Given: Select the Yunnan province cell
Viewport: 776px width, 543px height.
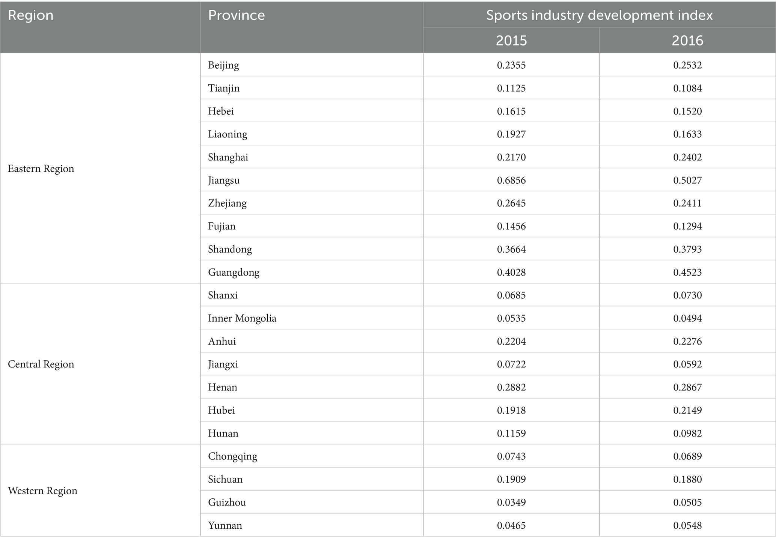Looking at the screenshot, I should click(225, 525).
